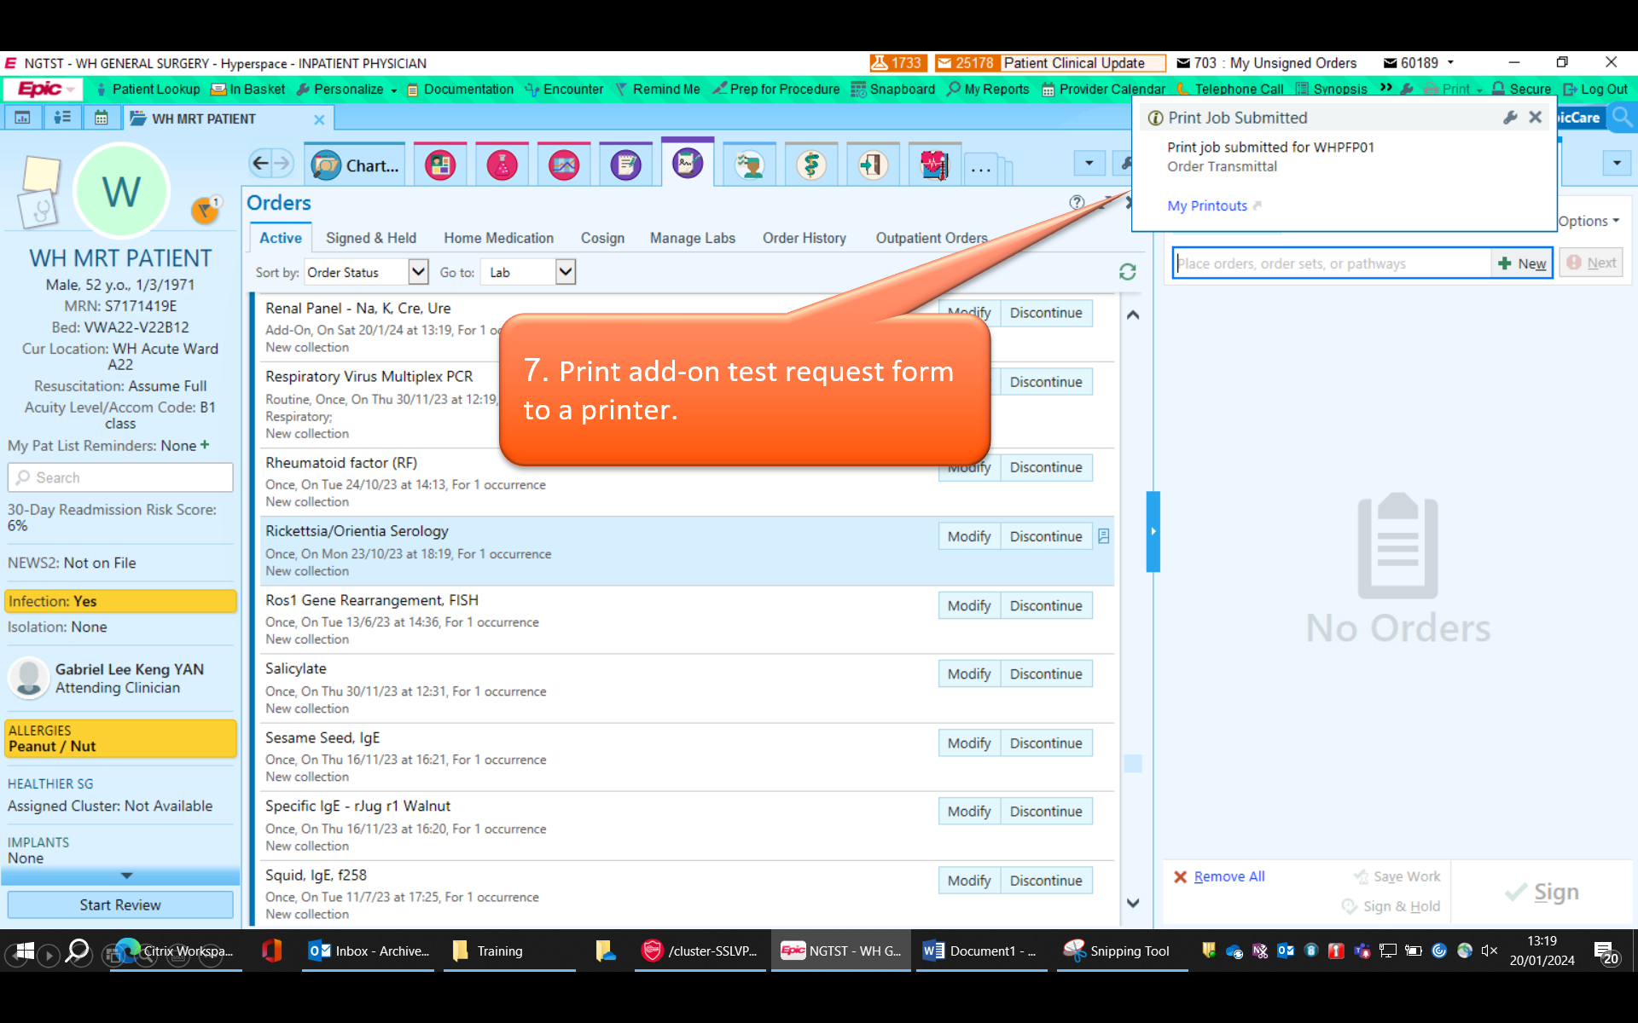The width and height of the screenshot is (1638, 1023).
Task: Switch to the Signed & Held tab
Action: [371, 238]
